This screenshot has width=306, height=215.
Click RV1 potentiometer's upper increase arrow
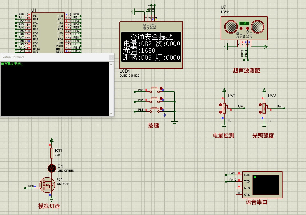click(220, 105)
